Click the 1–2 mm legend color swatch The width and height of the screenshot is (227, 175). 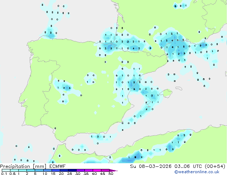23,170
